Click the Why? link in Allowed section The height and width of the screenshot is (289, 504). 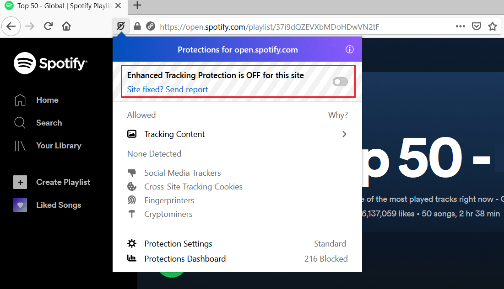pos(338,115)
